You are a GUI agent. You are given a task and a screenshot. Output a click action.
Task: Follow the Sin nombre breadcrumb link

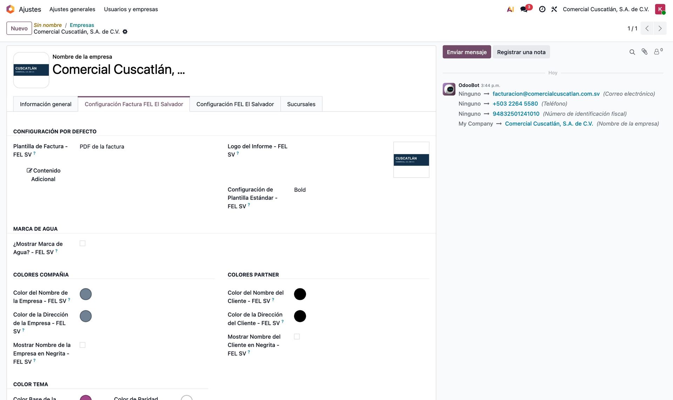click(x=48, y=25)
